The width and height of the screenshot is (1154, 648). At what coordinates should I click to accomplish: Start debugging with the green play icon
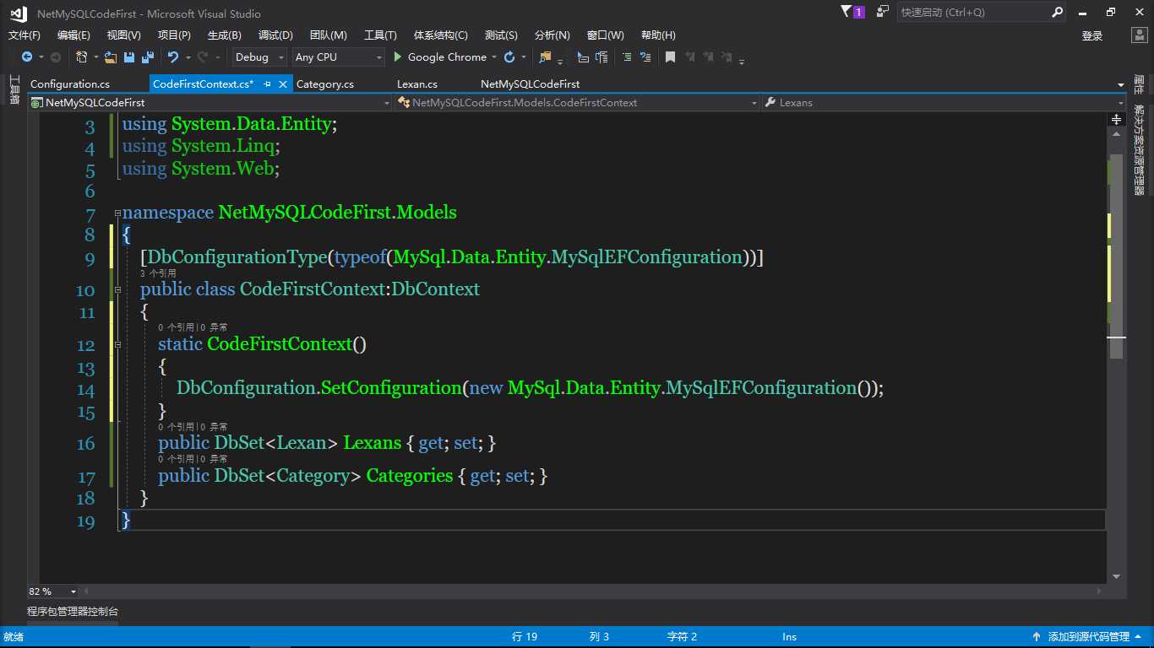tap(399, 57)
